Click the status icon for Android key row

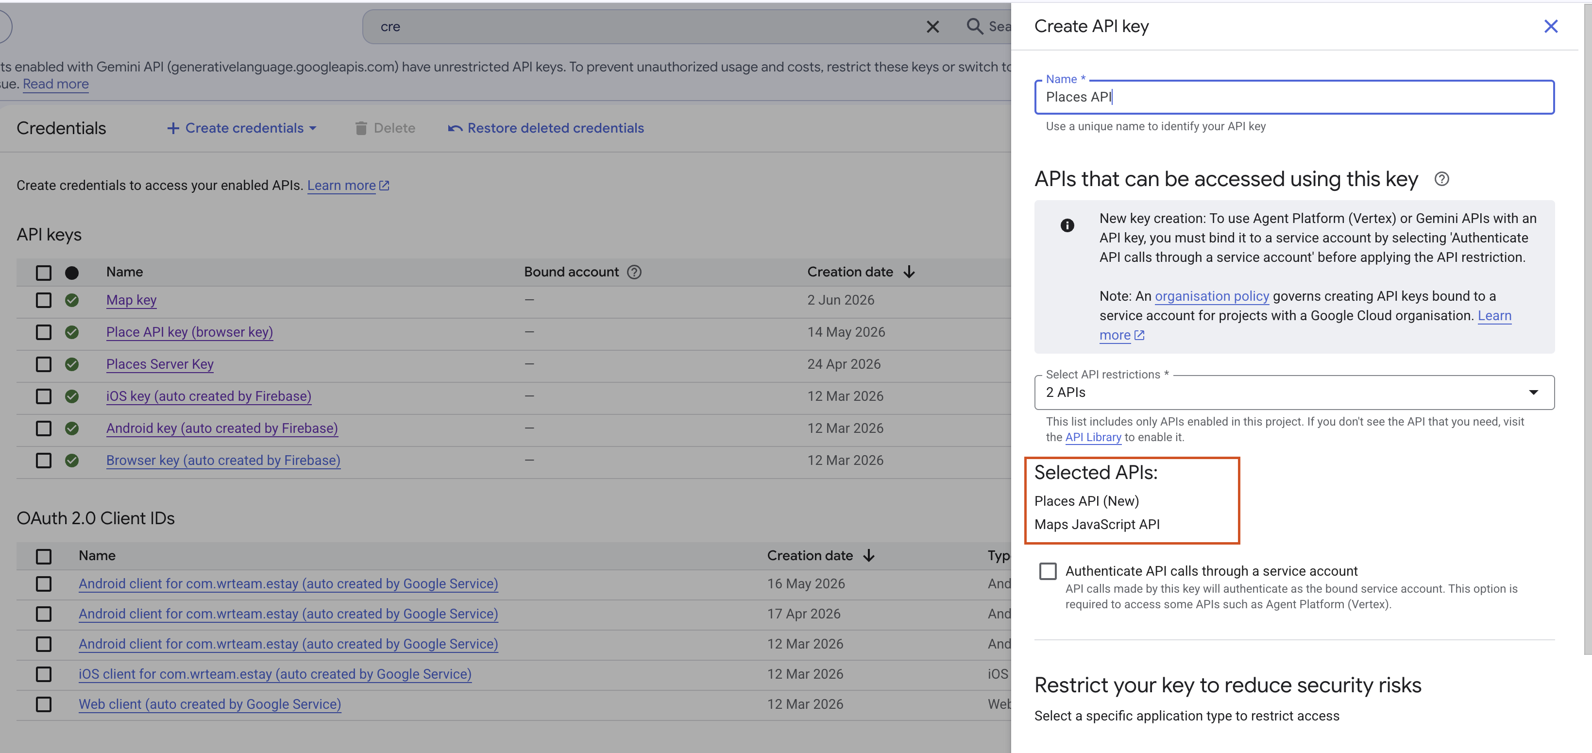[x=72, y=428]
